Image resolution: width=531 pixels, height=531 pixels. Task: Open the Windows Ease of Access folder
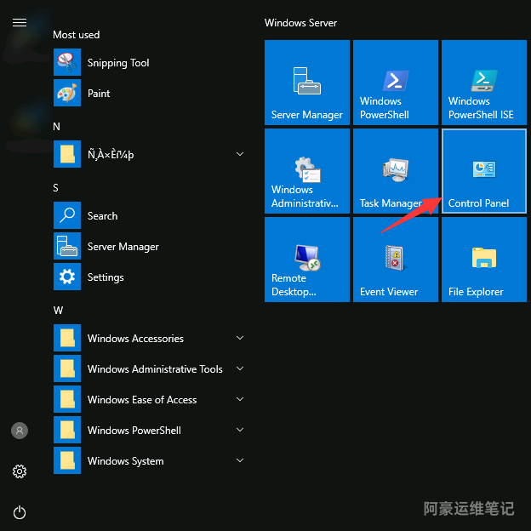[x=149, y=400]
